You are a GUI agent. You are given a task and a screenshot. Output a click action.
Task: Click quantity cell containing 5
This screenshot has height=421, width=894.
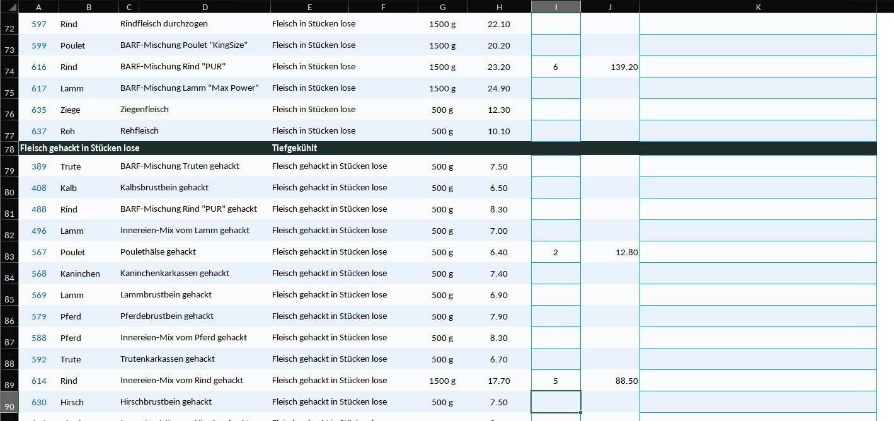point(556,381)
